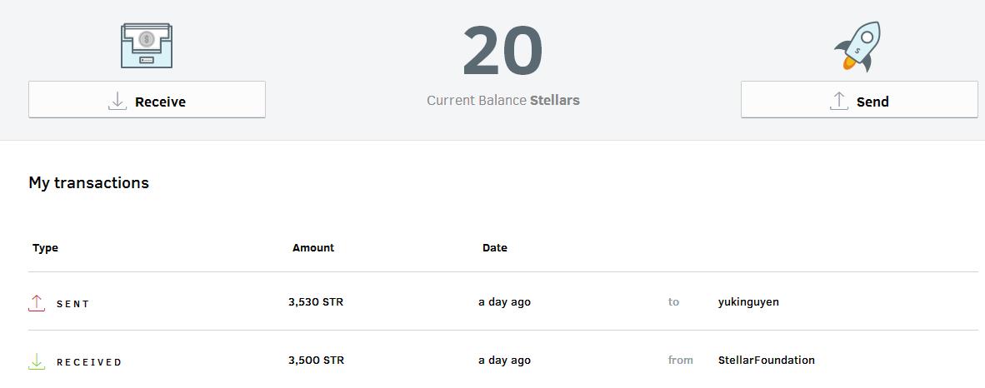Image resolution: width=985 pixels, height=388 pixels.
Task: Open the yukinguyen recipient link
Action: pyautogui.click(x=748, y=302)
